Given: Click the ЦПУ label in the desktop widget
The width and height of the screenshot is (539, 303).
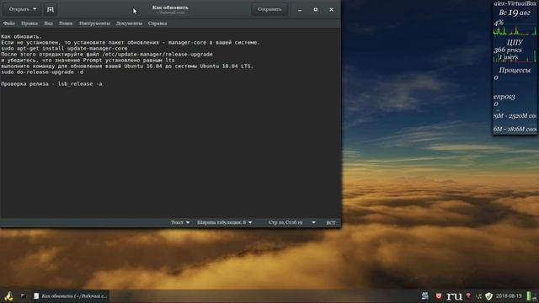Looking at the screenshot, I should coord(515,42).
